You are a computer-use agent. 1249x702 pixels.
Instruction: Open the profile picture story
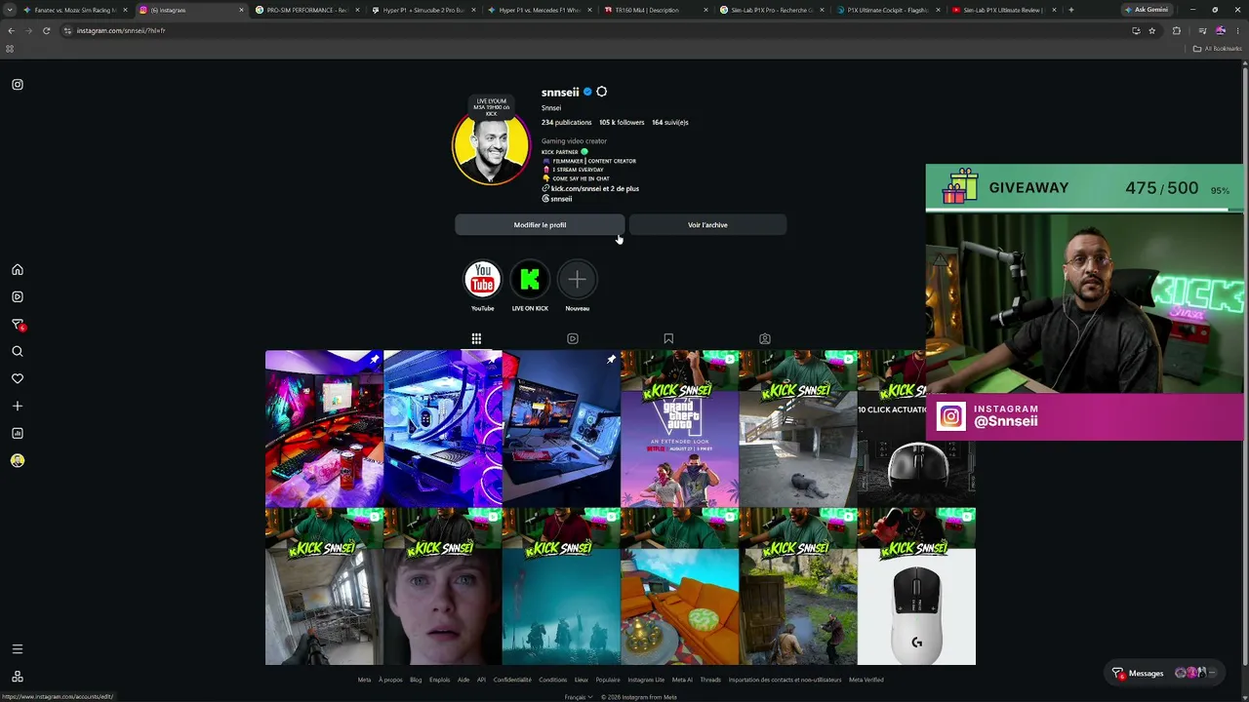pyautogui.click(x=491, y=146)
